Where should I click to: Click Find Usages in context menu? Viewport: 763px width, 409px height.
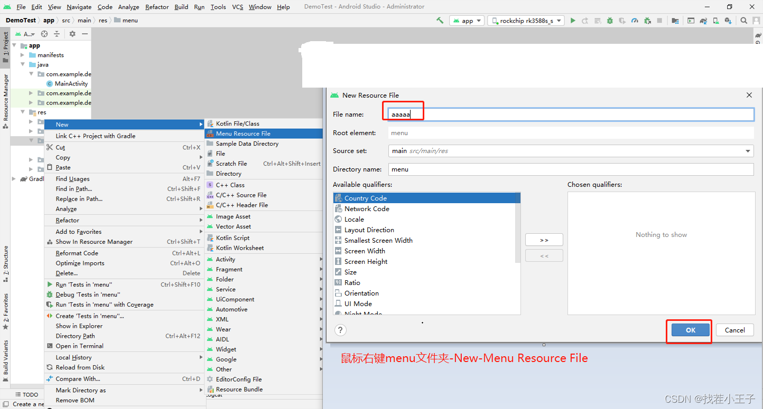[125, 179]
